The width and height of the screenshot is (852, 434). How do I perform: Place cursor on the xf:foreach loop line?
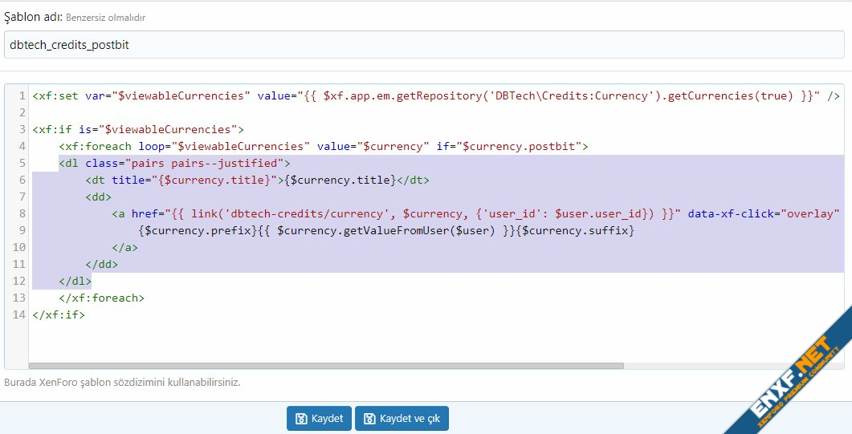click(323, 146)
